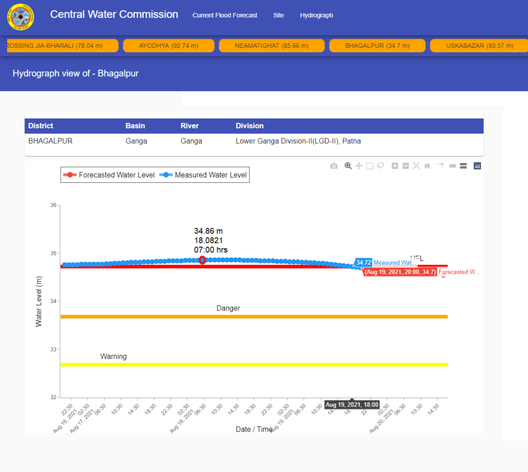Enable compare data on hover
Image resolution: width=528 pixels, height=472 pixels.
[463, 166]
